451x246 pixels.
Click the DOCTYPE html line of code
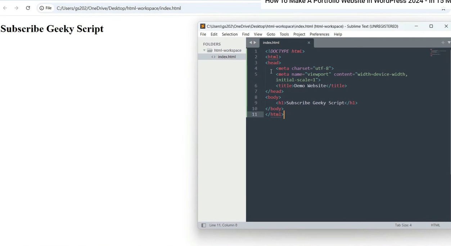[x=285, y=51]
